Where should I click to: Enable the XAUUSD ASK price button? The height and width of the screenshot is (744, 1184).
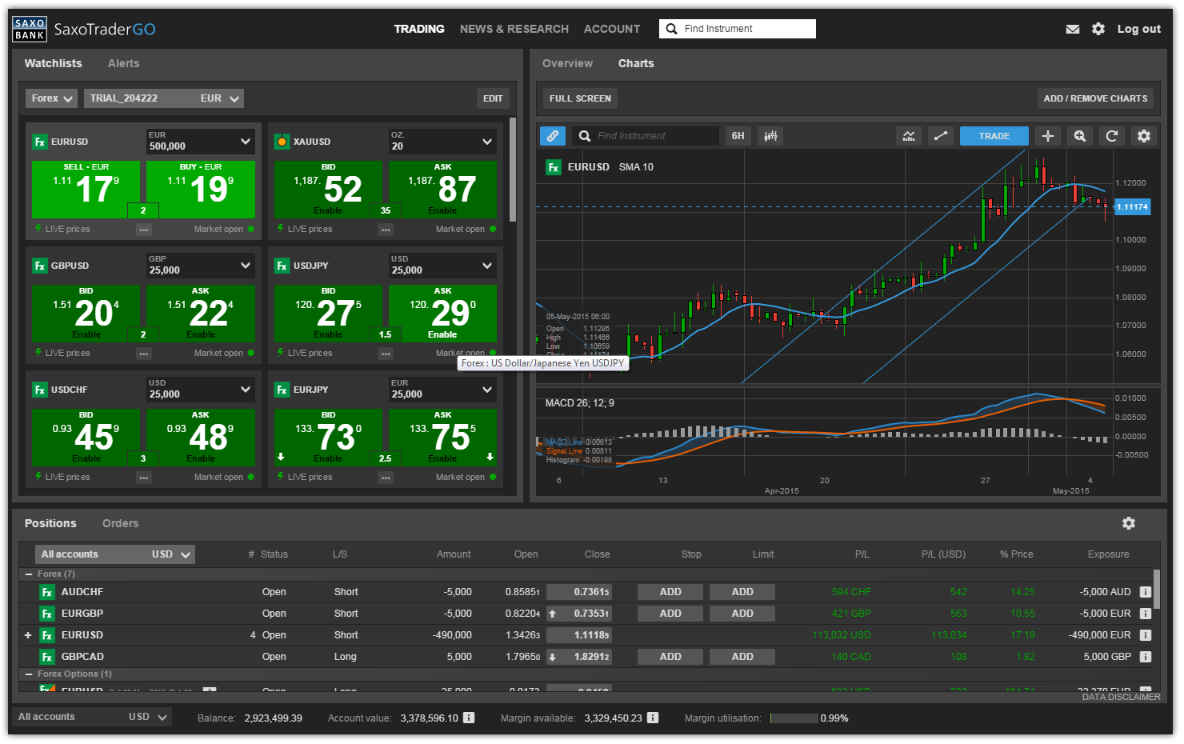[x=442, y=190]
